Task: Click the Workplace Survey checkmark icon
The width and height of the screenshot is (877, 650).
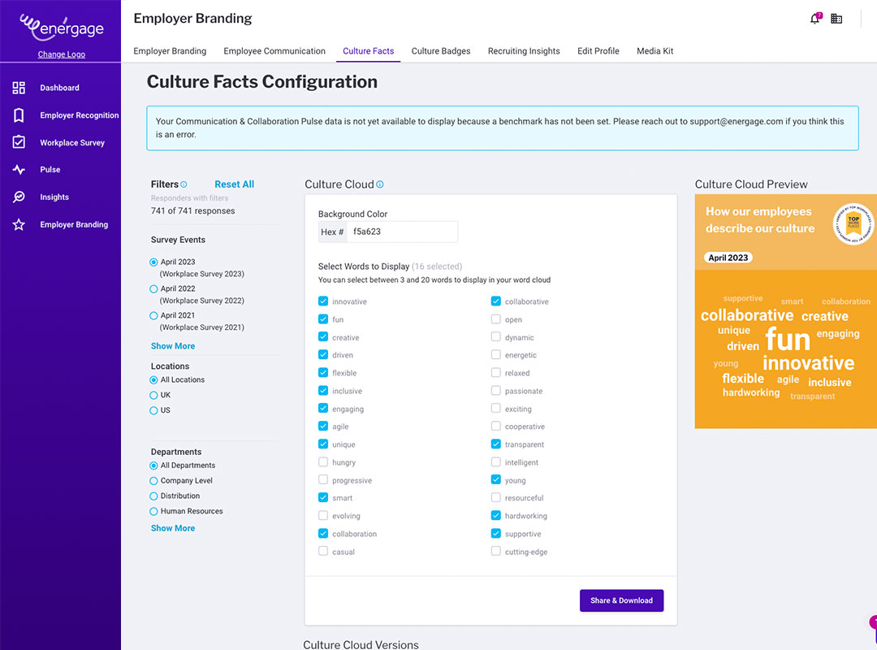Action: 19,142
